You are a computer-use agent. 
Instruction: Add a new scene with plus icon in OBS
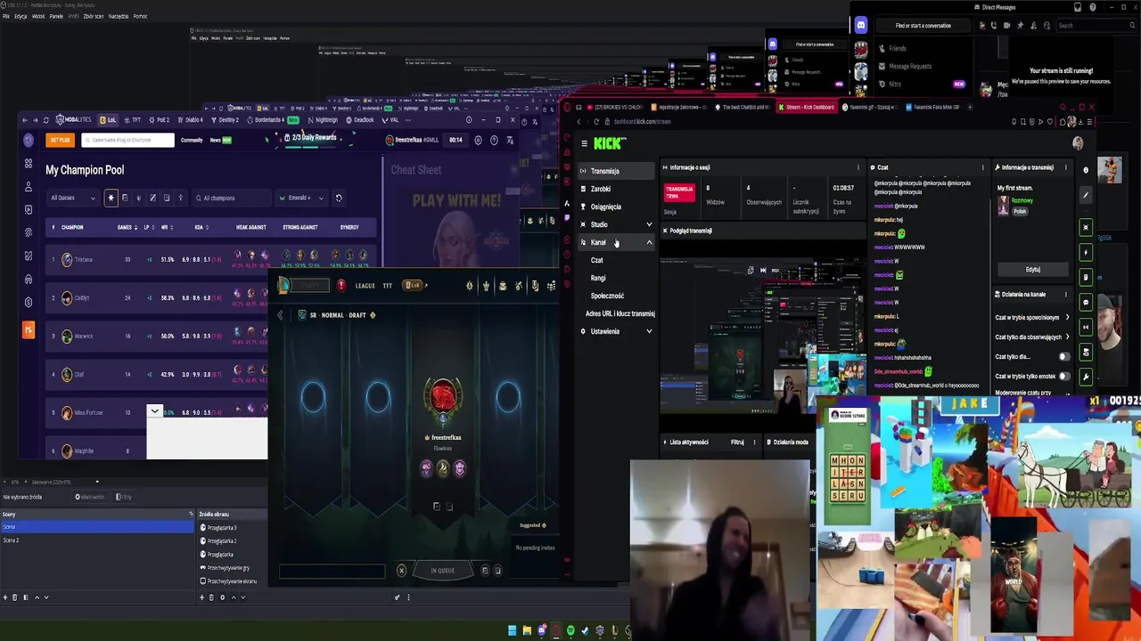pyautogui.click(x=4, y=597)
